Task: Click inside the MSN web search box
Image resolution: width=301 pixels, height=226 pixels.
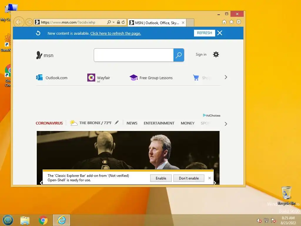Action: pyautogui.click(x=134, y=55)
